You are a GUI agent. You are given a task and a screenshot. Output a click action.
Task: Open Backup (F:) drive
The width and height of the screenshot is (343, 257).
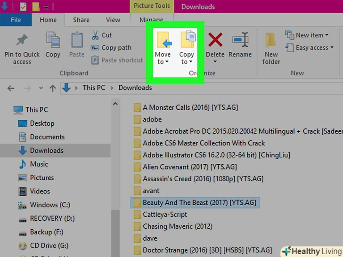[41, 232]
